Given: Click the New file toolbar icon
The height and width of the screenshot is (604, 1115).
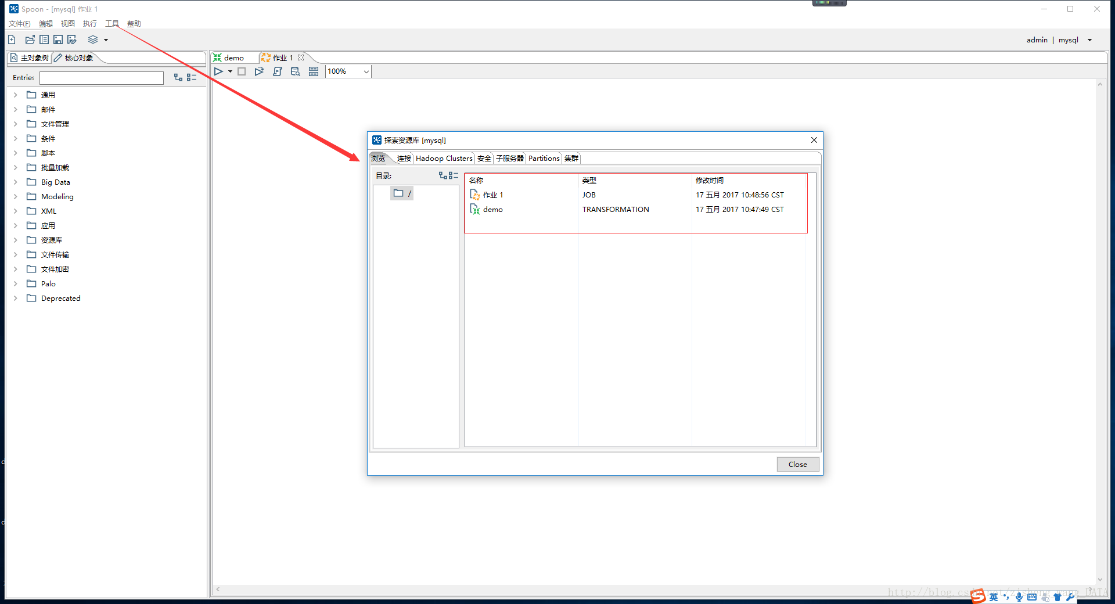Looking at the screenshot, I should tap(12, 39).
